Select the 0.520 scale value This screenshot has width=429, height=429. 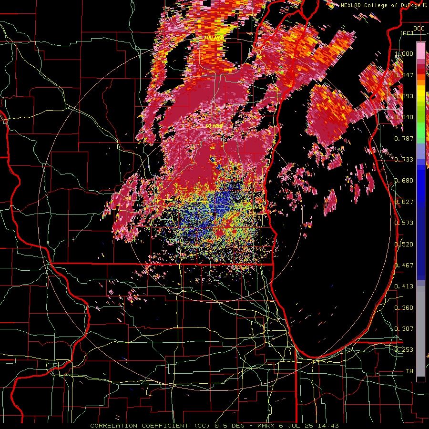(404, 244)
